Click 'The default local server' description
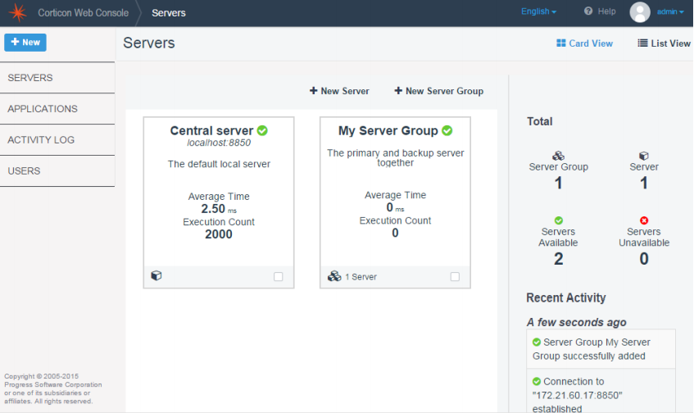The image size is (694, 413). pyautogui.click(x=219, y=164)
